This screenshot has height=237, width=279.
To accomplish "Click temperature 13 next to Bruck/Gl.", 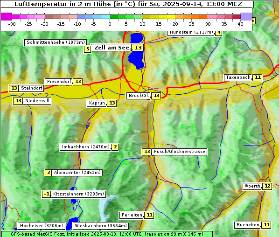I will (x=156, y=96).
